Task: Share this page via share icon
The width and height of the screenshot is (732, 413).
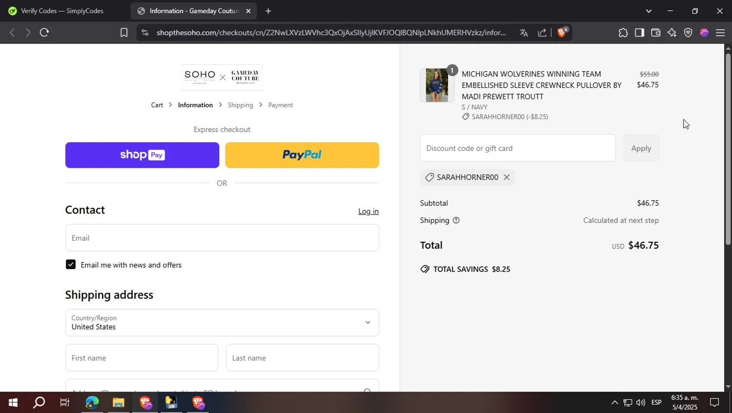Action: click(x=542, y=33)
